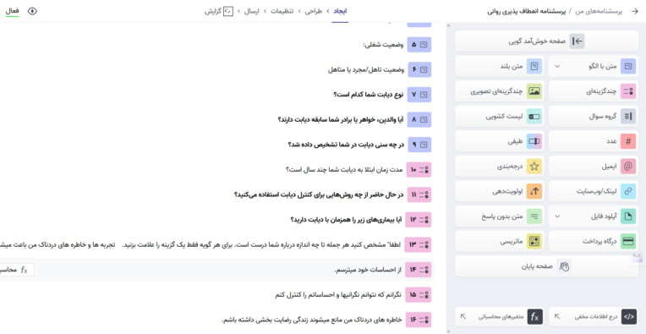
Task: Add an اولویت‌دهی ranking icon
Action: pyautogui.click(x=534, y=191)
